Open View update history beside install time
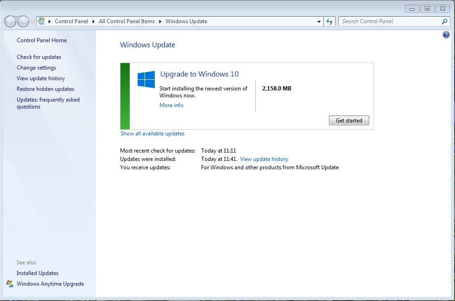 coord(264,159)
